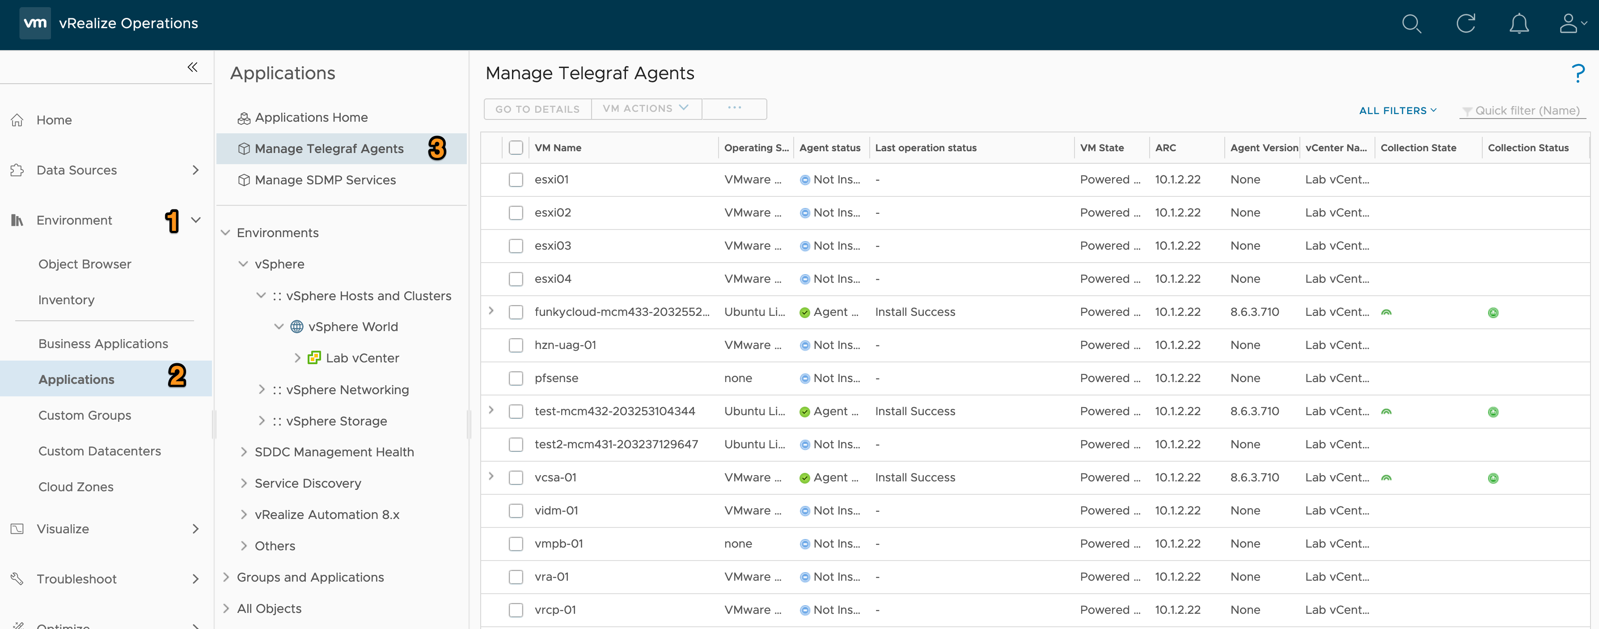The width and height of the screenshot is (1599, 629).
Task: Select the funkycloud-mcm433 row checkbox
Action: tap(516, 312)
